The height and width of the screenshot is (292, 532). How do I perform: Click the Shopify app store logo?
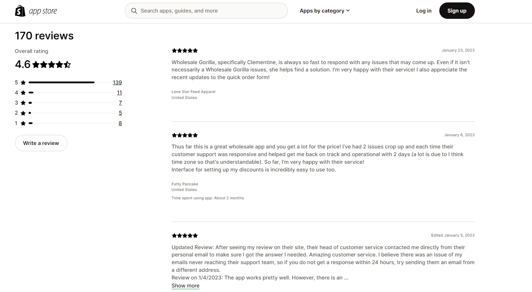pyautogui.click(x=36, y=11)
